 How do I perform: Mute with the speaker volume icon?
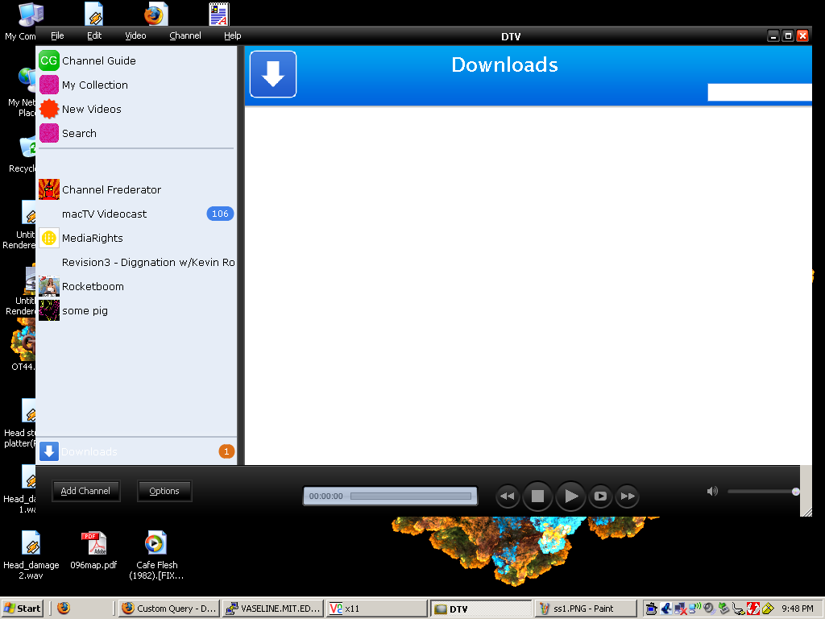click(712, 491)
